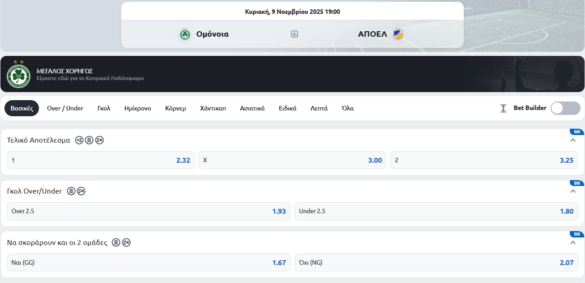The width and height of the screenshot is (585, 283).
Task: Open match statistics icon between team names
Action: pyautogui.click(x=295, y=34)
